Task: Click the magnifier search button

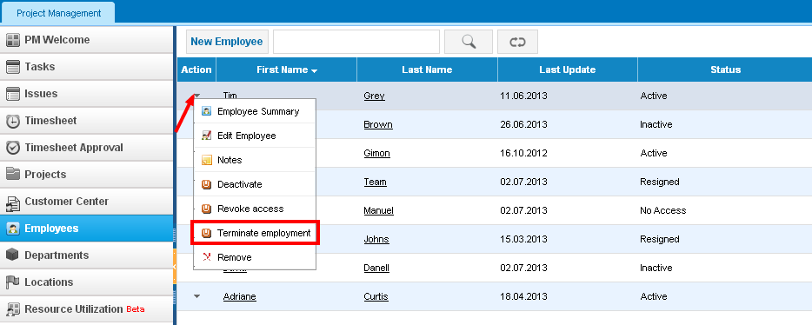Action: point(469,42)
